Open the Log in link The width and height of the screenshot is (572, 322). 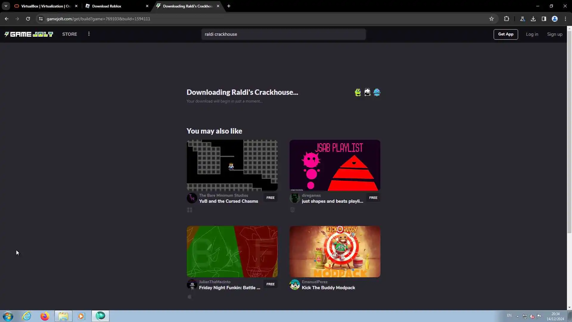tap(532, 34)
